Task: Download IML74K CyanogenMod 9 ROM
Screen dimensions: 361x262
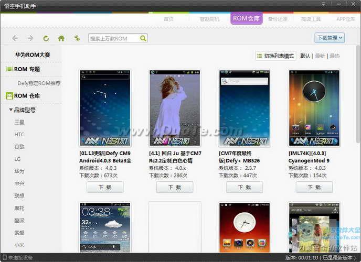Action: (x=314, y=187)
